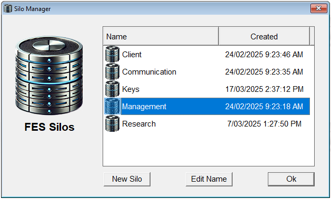Click the large FES Silos database image
331x199 pixels.
tap(49, 75)
